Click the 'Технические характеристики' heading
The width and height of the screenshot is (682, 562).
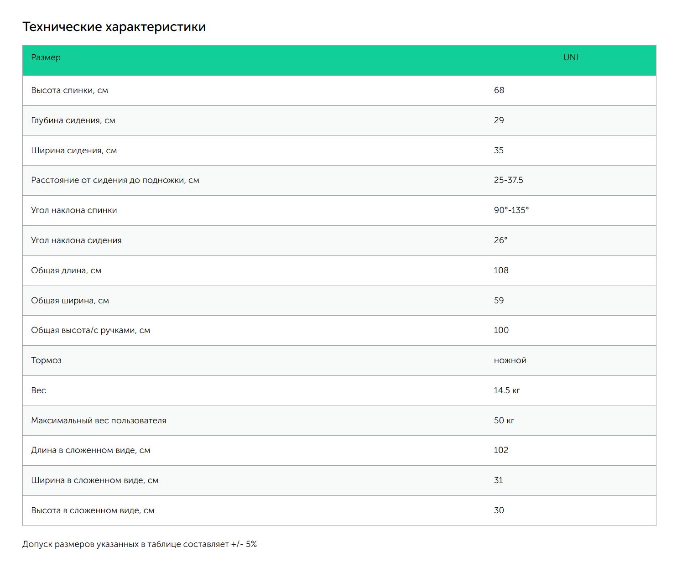click(114, 27)
